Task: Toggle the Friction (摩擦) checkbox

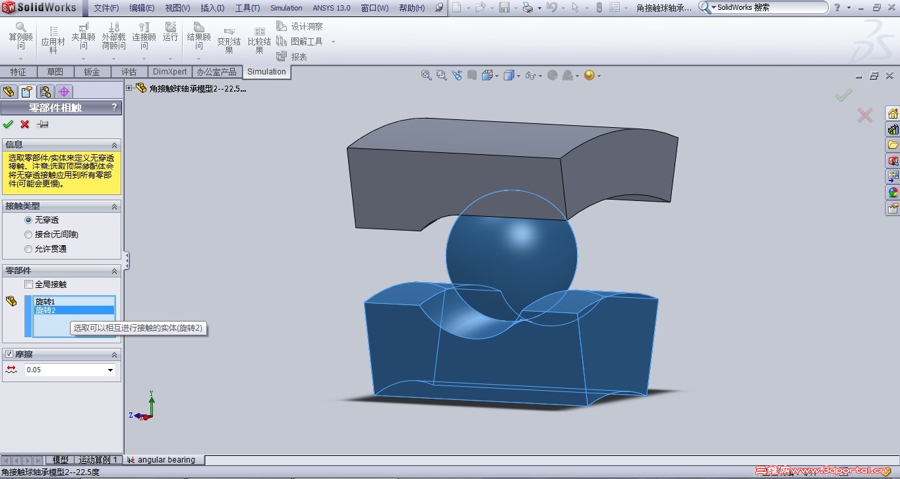Action: coord(9,354)
